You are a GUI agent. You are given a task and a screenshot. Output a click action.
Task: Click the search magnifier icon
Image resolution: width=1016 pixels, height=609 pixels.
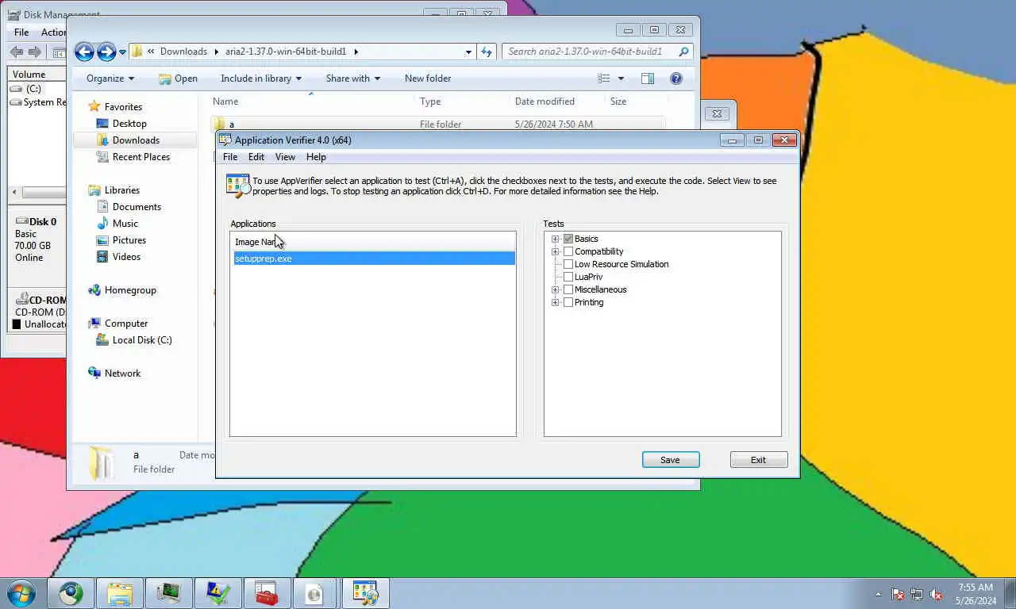tap(683, 52)
